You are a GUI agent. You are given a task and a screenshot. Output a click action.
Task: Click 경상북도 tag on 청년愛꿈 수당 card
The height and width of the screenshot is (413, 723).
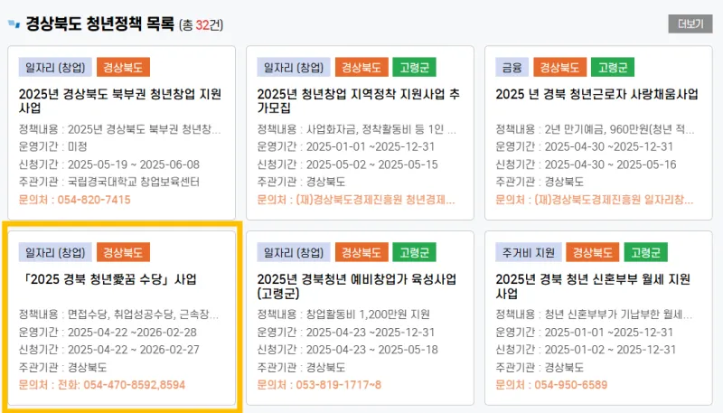(x=123, y=252)
